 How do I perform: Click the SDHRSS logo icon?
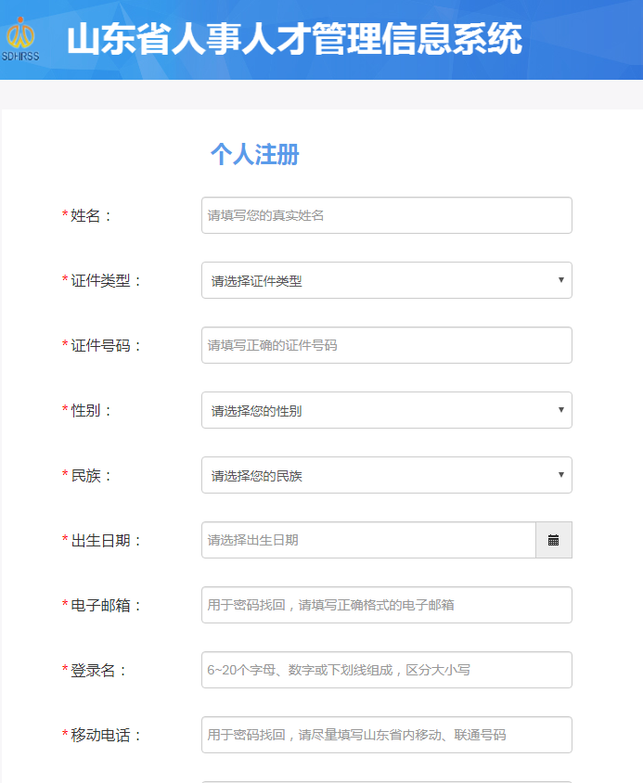[x=20, y=39]
